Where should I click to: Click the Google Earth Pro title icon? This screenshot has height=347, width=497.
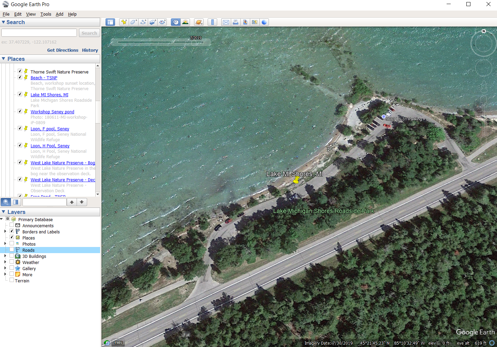(5, 4)
